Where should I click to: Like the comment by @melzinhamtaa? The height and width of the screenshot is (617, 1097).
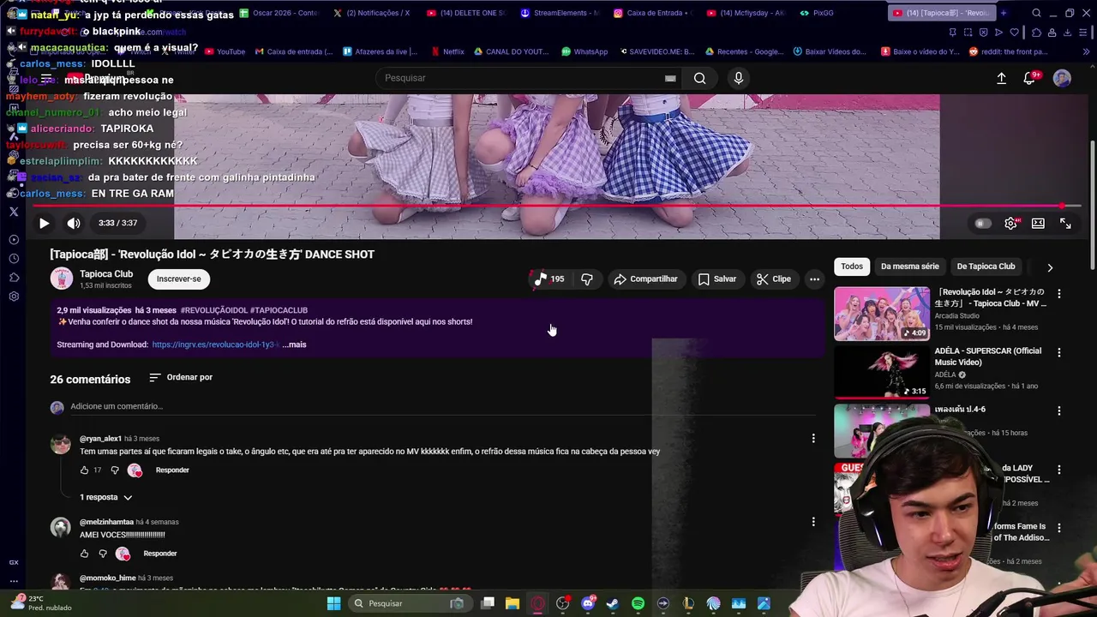tap(84, 554)
